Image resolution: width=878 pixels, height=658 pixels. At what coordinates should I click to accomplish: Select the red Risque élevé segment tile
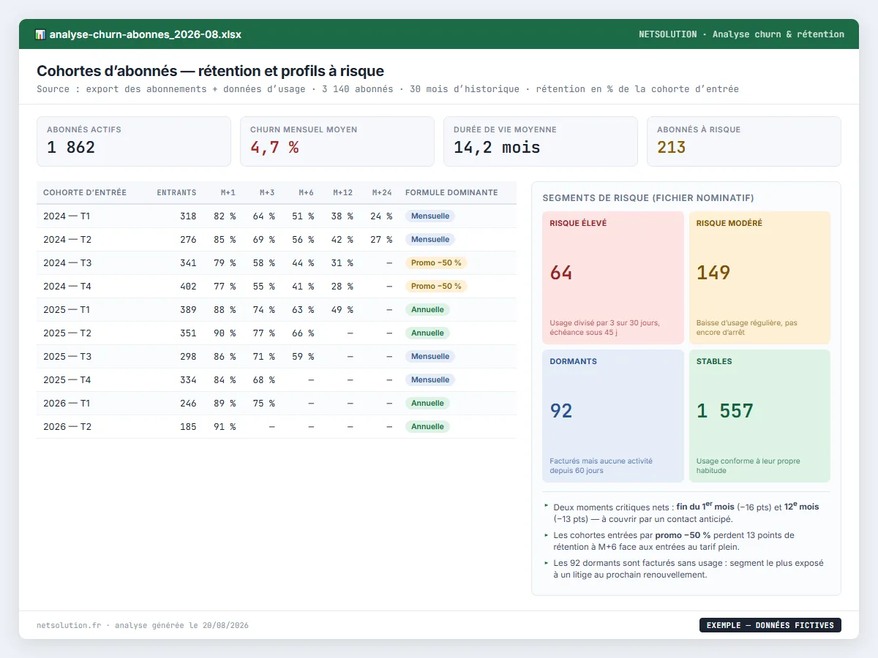tap(613, 278)
